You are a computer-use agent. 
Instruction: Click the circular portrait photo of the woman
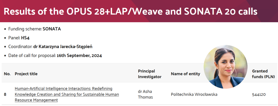click(226, 67)
